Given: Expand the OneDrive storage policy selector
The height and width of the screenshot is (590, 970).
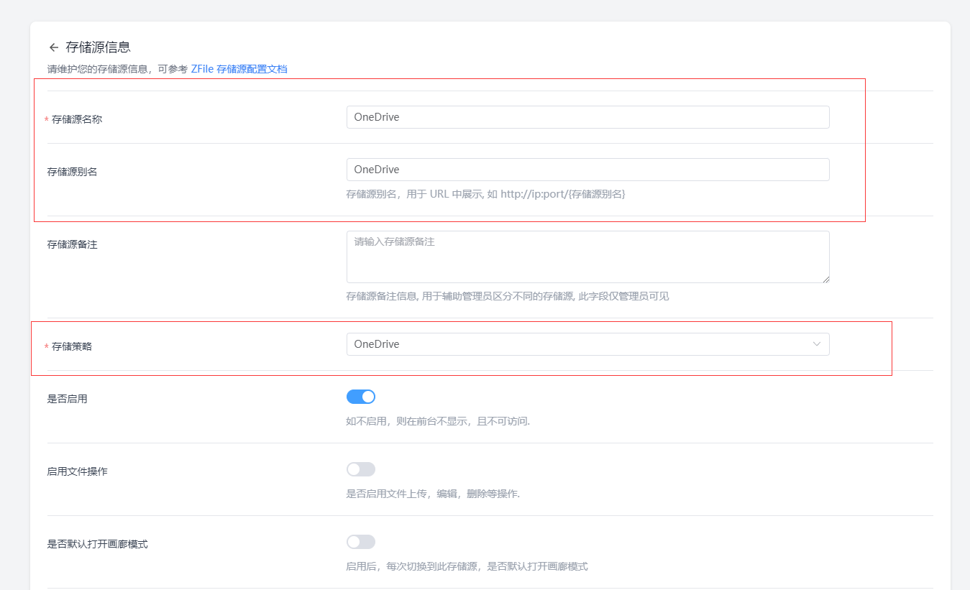Looking at the screenshot, I should pos(587,344).
